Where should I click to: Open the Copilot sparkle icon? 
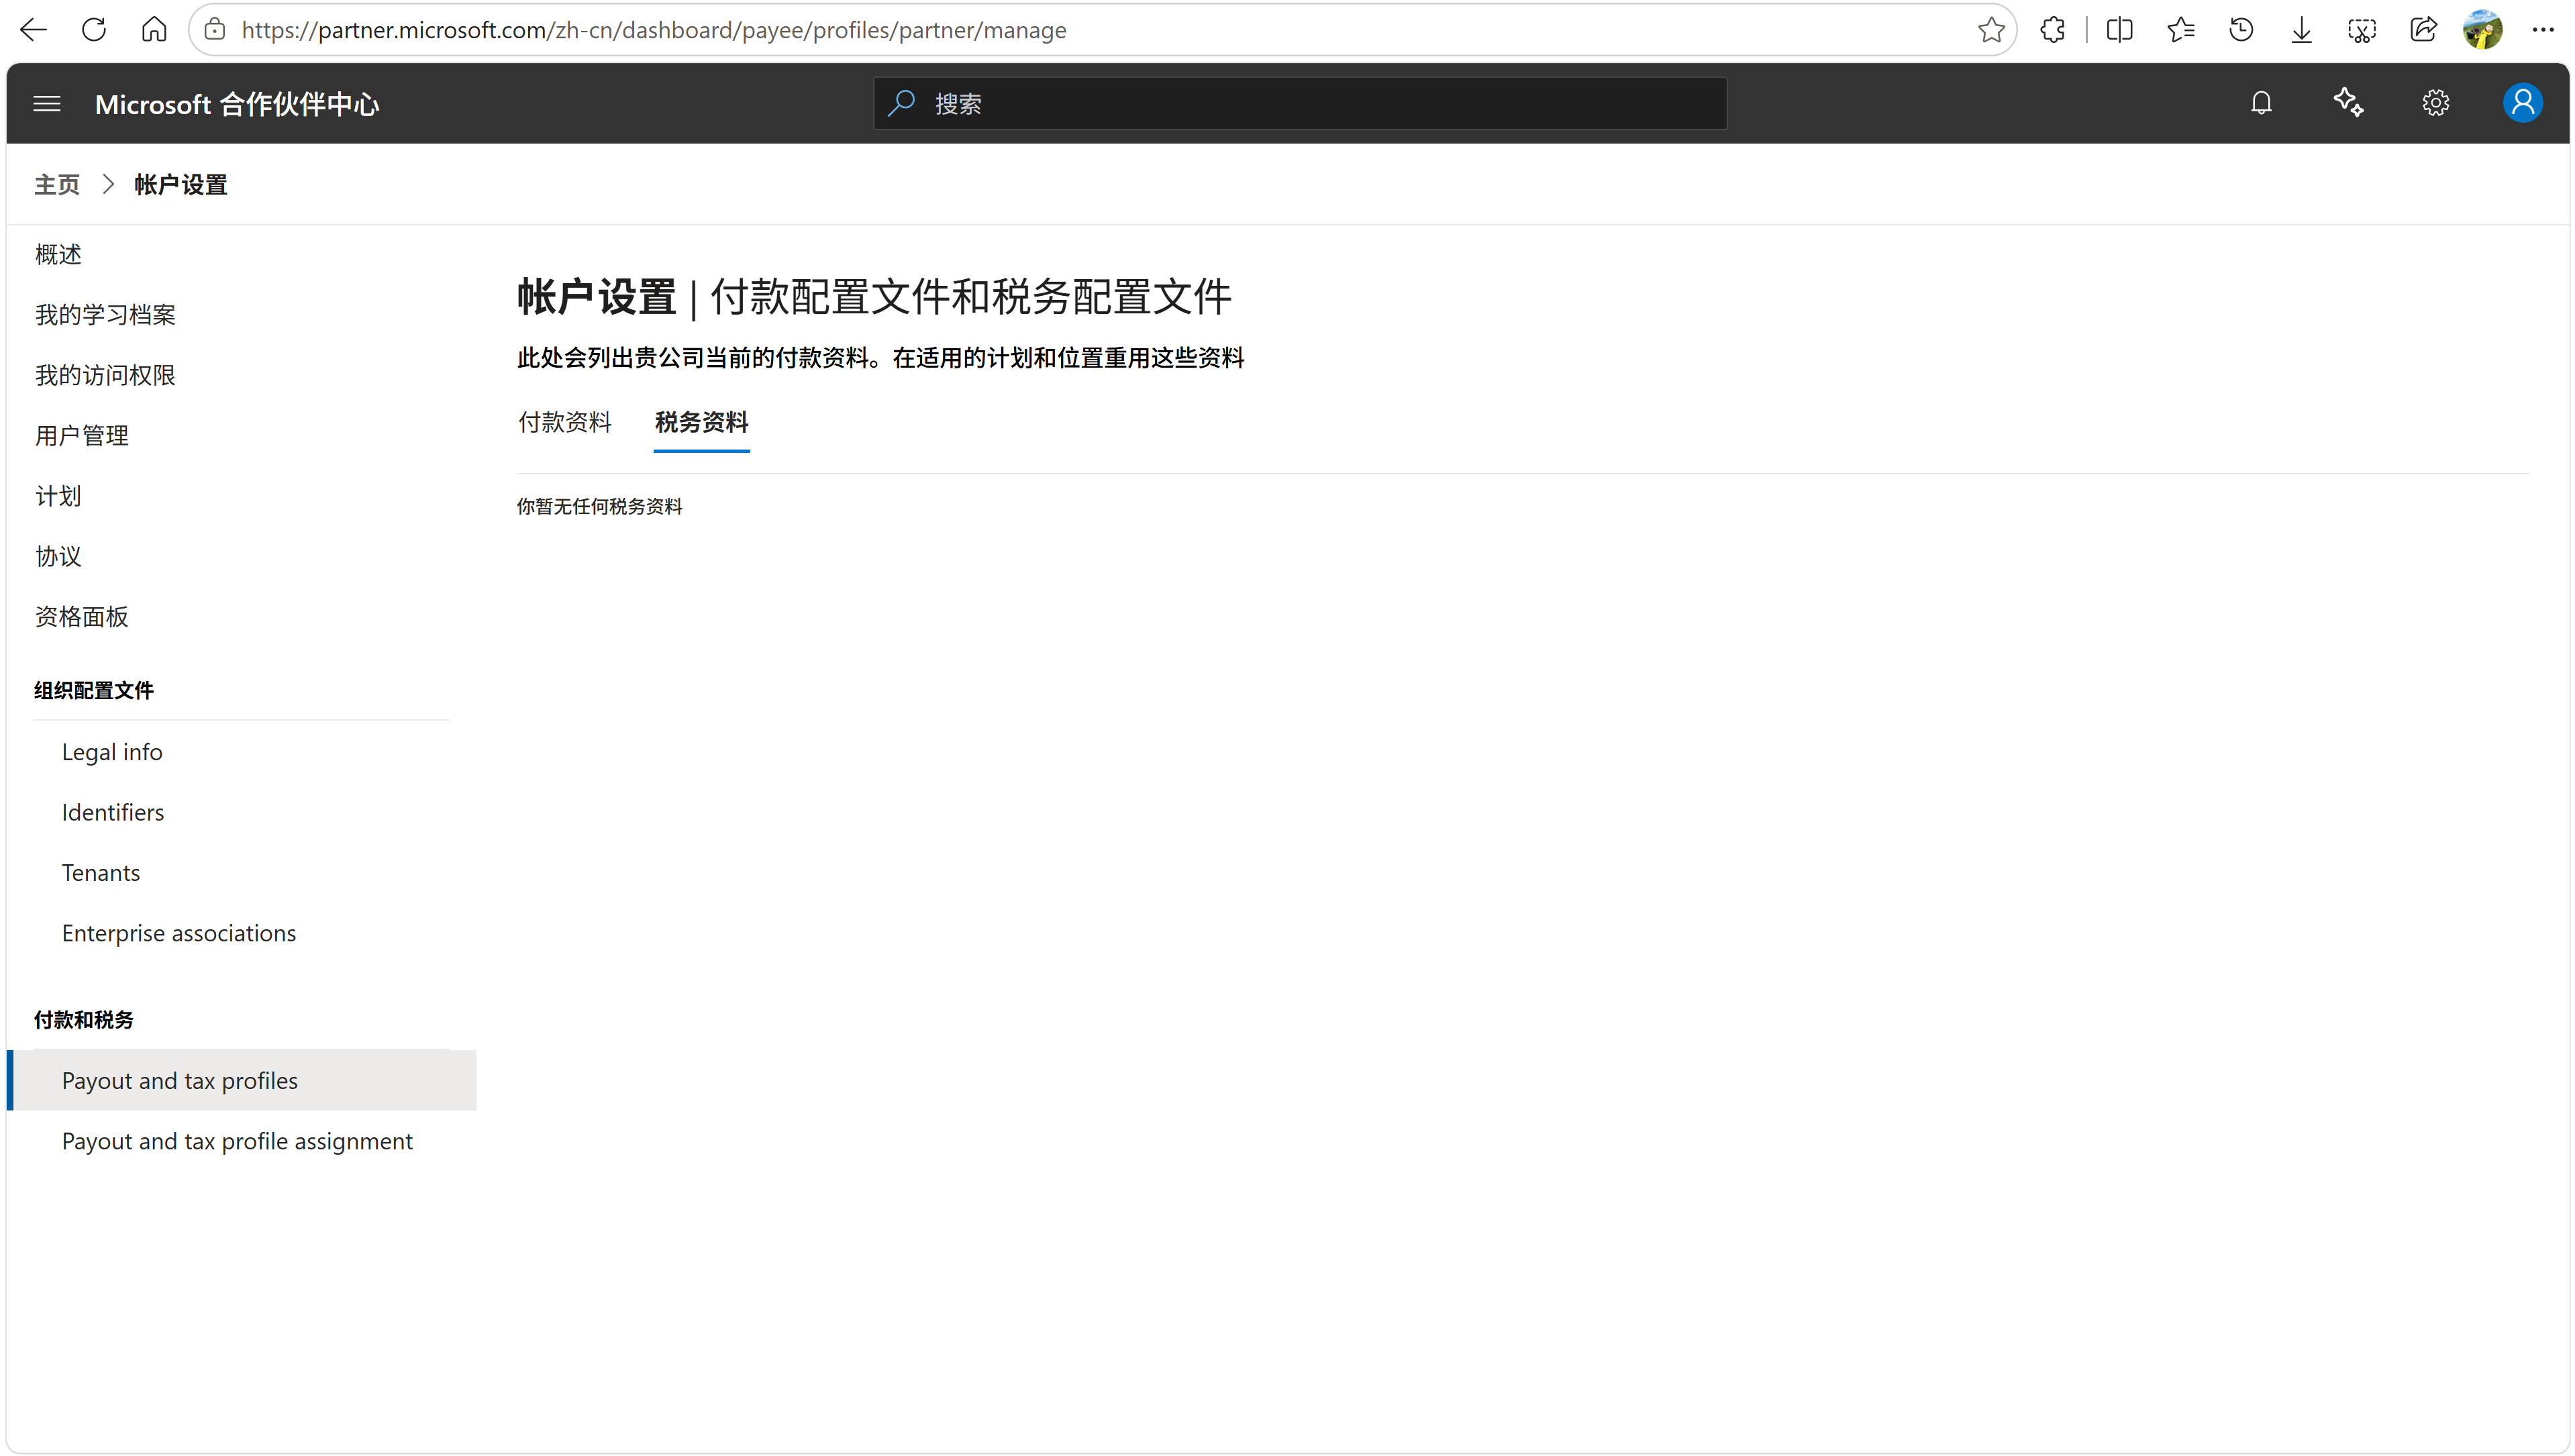(2348, 103)
